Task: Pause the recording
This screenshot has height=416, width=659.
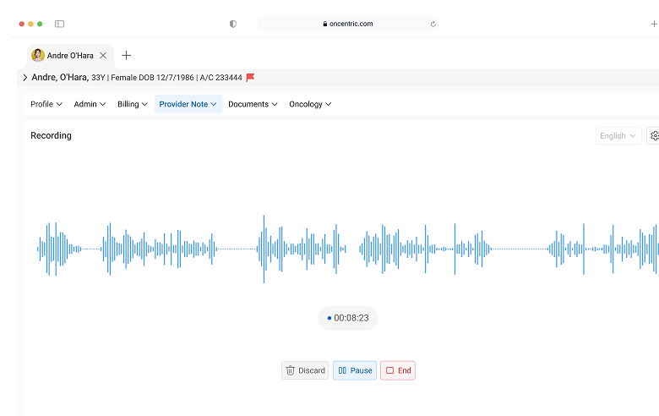Action: [x=355, y=370]
